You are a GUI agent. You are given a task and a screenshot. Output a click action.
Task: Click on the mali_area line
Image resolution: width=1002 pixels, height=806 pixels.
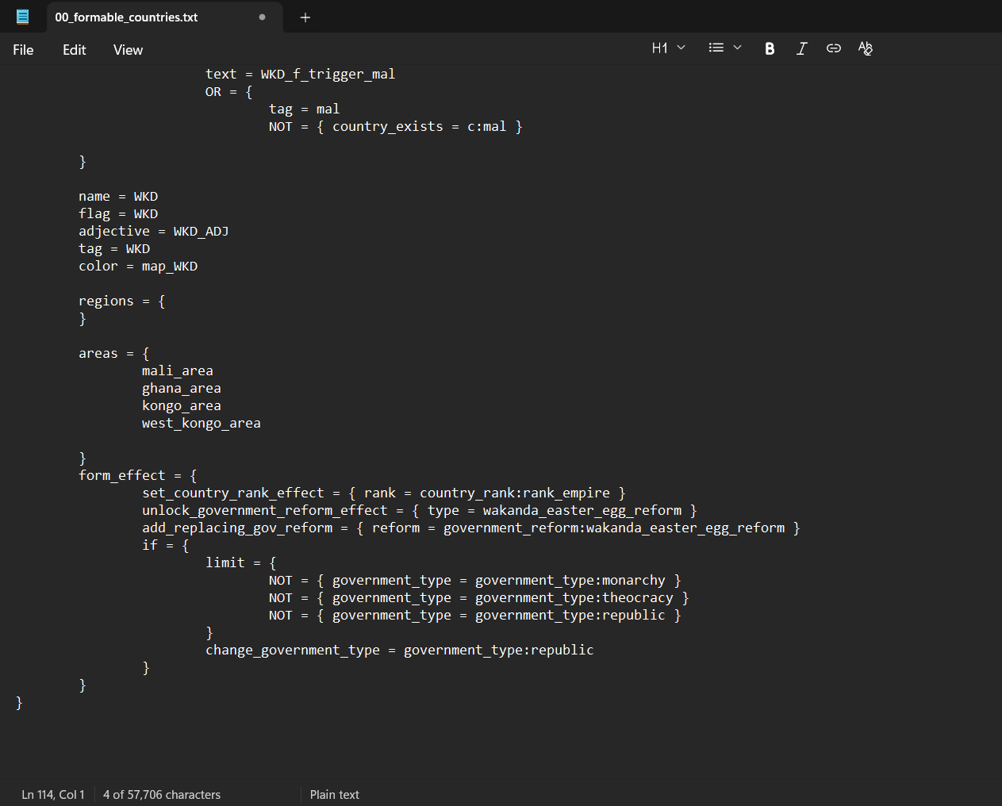pyautogui.click(x=177, y=370)
